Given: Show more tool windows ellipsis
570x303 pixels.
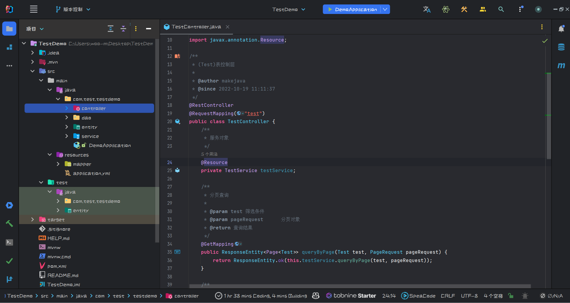Looking at the screenshot, I should tap(9, 66).
